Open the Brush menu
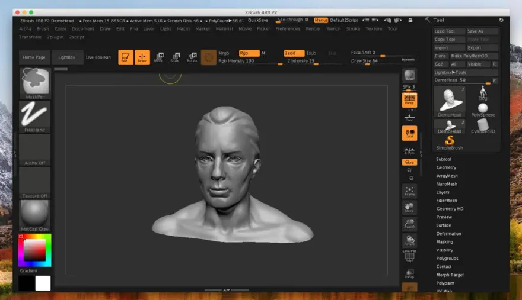The width and height of the screenshot is (522, 300). (43, 29)
